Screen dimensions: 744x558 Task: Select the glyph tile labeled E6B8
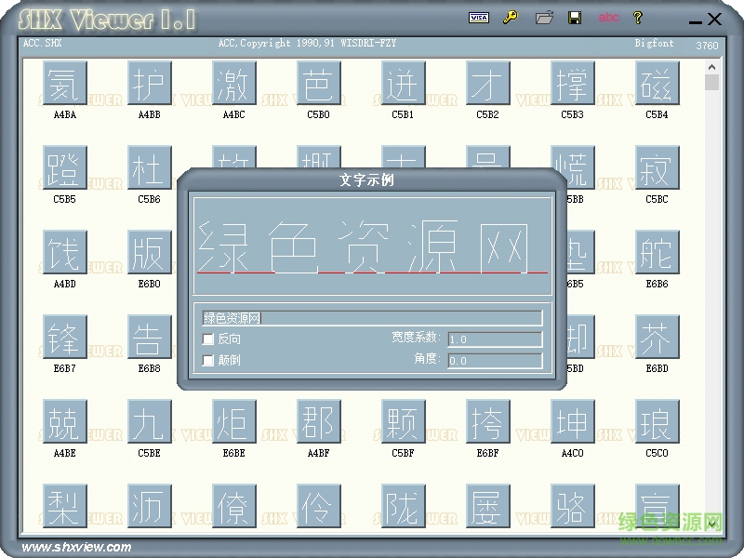(150, 337)
